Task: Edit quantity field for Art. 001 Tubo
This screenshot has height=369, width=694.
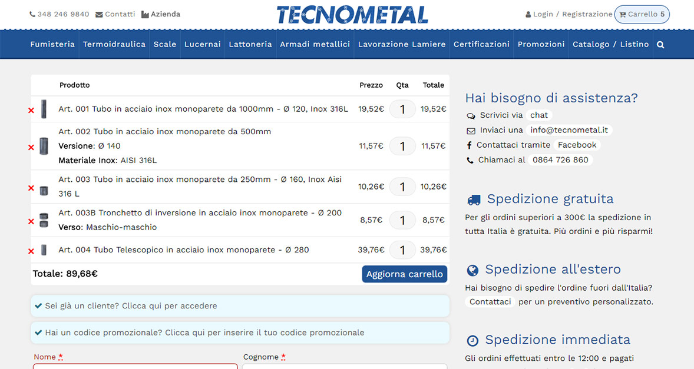Action: (x=402, y=109)
